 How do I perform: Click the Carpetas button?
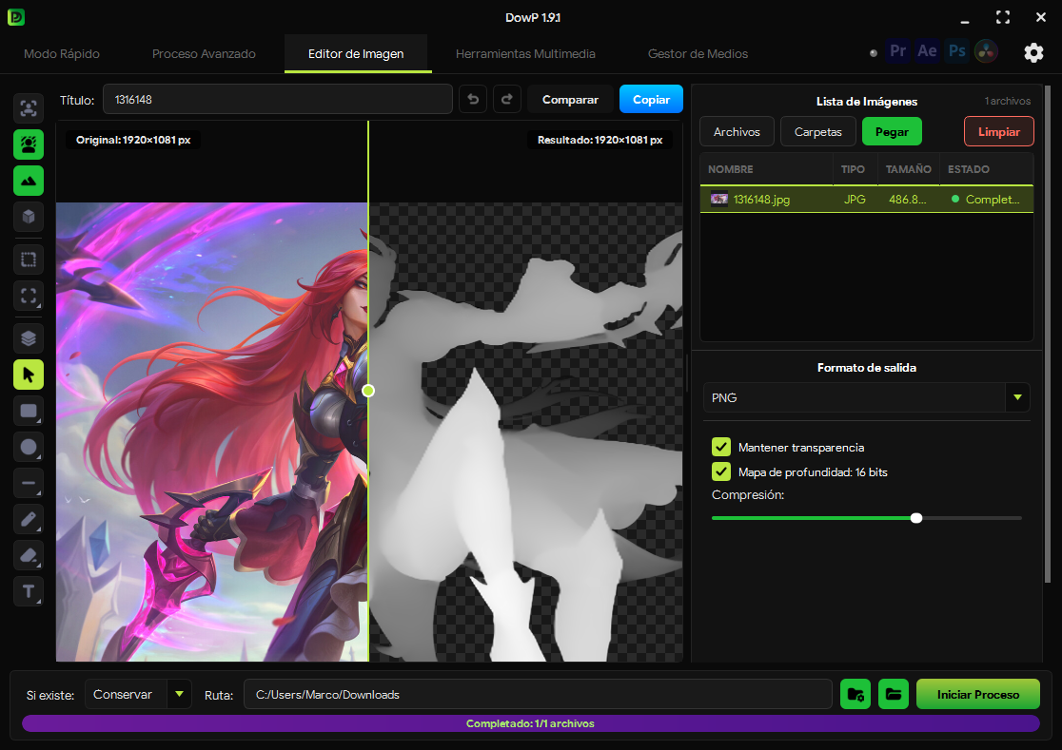pyautogui.click(x=818, y=132)
